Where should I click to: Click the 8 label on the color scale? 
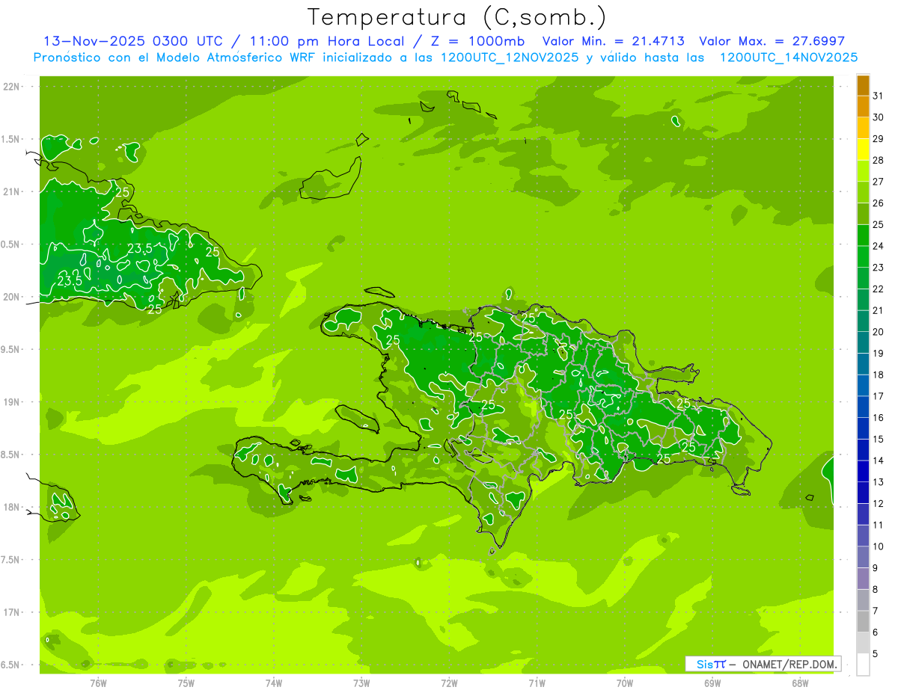876,590
